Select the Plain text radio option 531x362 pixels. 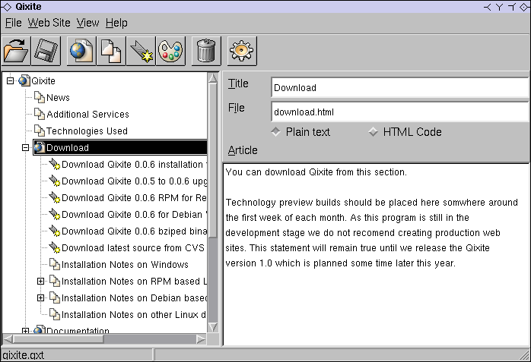(x=275, y=132)
